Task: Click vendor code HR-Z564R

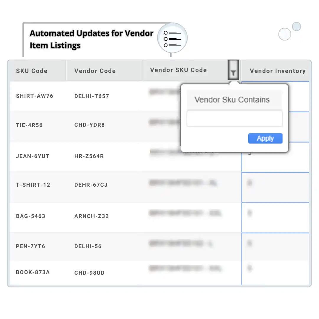Action: point(89,156)
